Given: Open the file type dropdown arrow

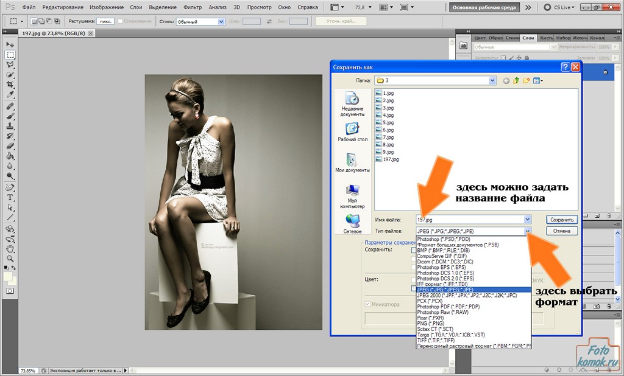Looking at the screenshot, I should coord(528,231).
